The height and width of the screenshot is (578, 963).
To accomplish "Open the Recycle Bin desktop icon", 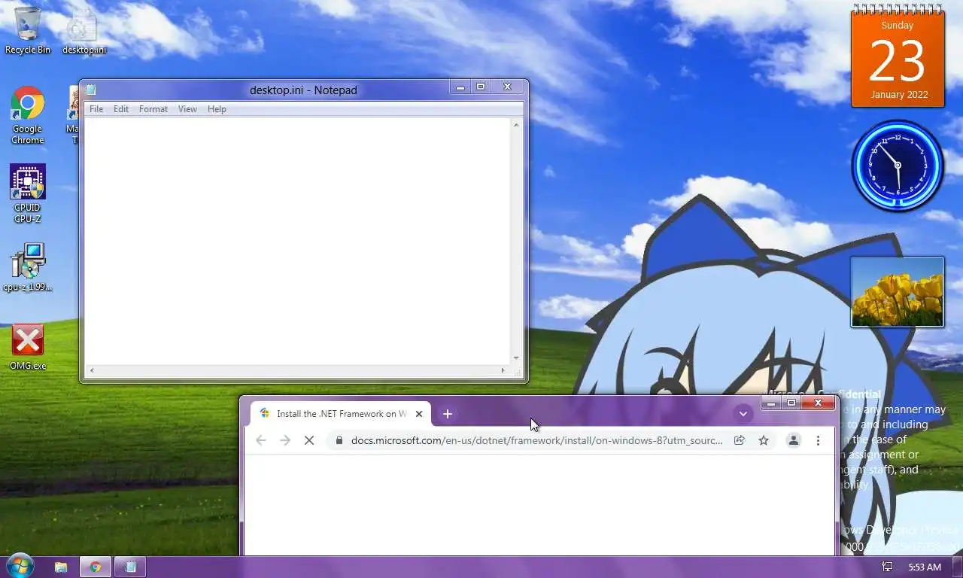I will pyautogui.click(x=28, y=30).
